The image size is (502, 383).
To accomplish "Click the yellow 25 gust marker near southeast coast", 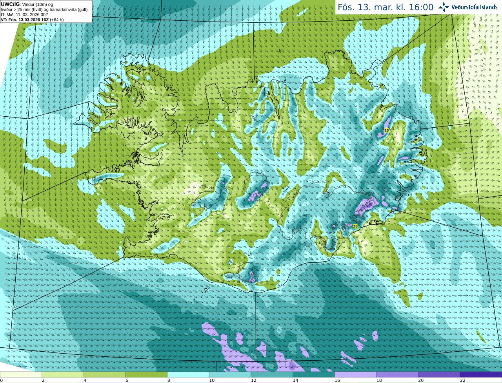I will pos(355,226).
